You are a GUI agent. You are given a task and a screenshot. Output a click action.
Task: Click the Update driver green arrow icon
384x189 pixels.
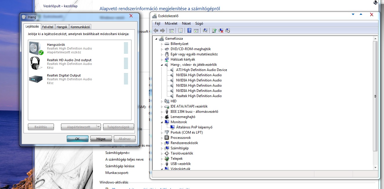coord(214,30)
